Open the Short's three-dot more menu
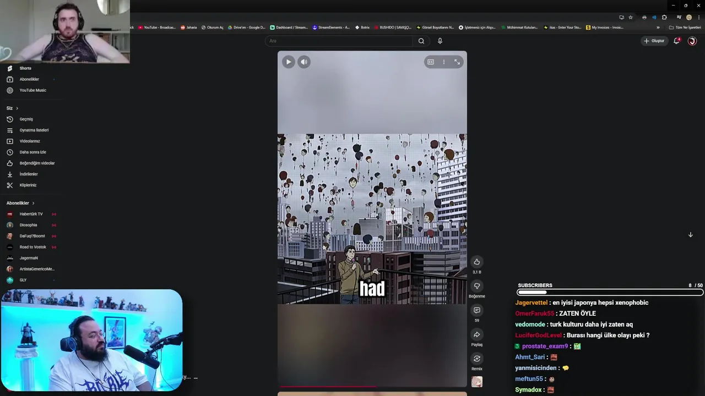The width and height of the screenshot is (705, 396). [x=444, y=62]
